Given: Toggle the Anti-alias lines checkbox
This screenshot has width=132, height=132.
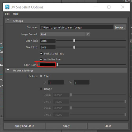Looking at the screenshot, I should click(x=41, y=59).
